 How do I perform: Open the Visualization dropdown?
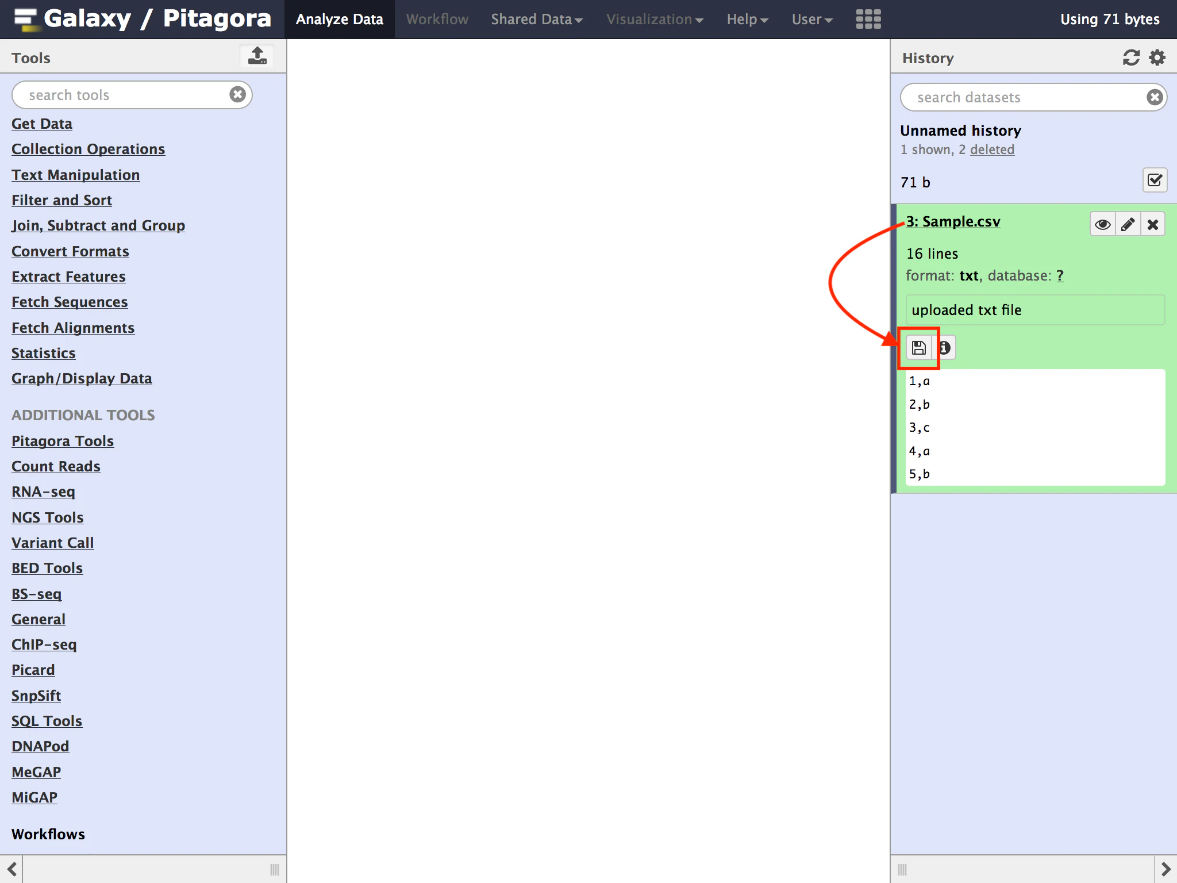tap(655, 20)
